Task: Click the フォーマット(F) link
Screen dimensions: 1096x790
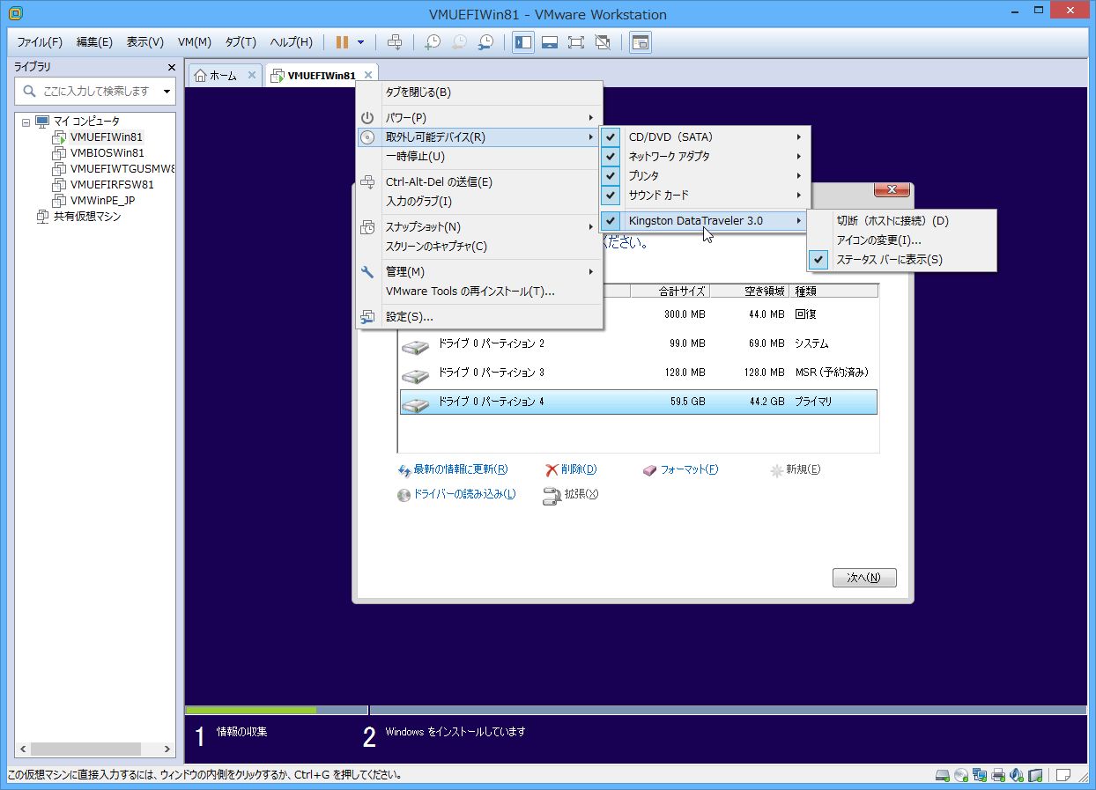Action: coord(689,470)
